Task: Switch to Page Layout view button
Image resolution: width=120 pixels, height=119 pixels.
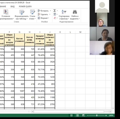Action: (77, 116)
